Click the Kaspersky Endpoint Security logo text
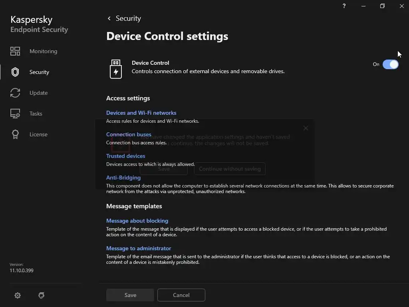The width and height of the screenshot is (409, 307). (39, 24)
